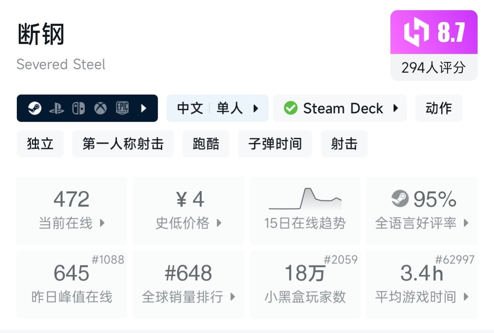
Task: View the 15日在线趋势 chart
Action: pyautogui.click(x=305, y=211)
